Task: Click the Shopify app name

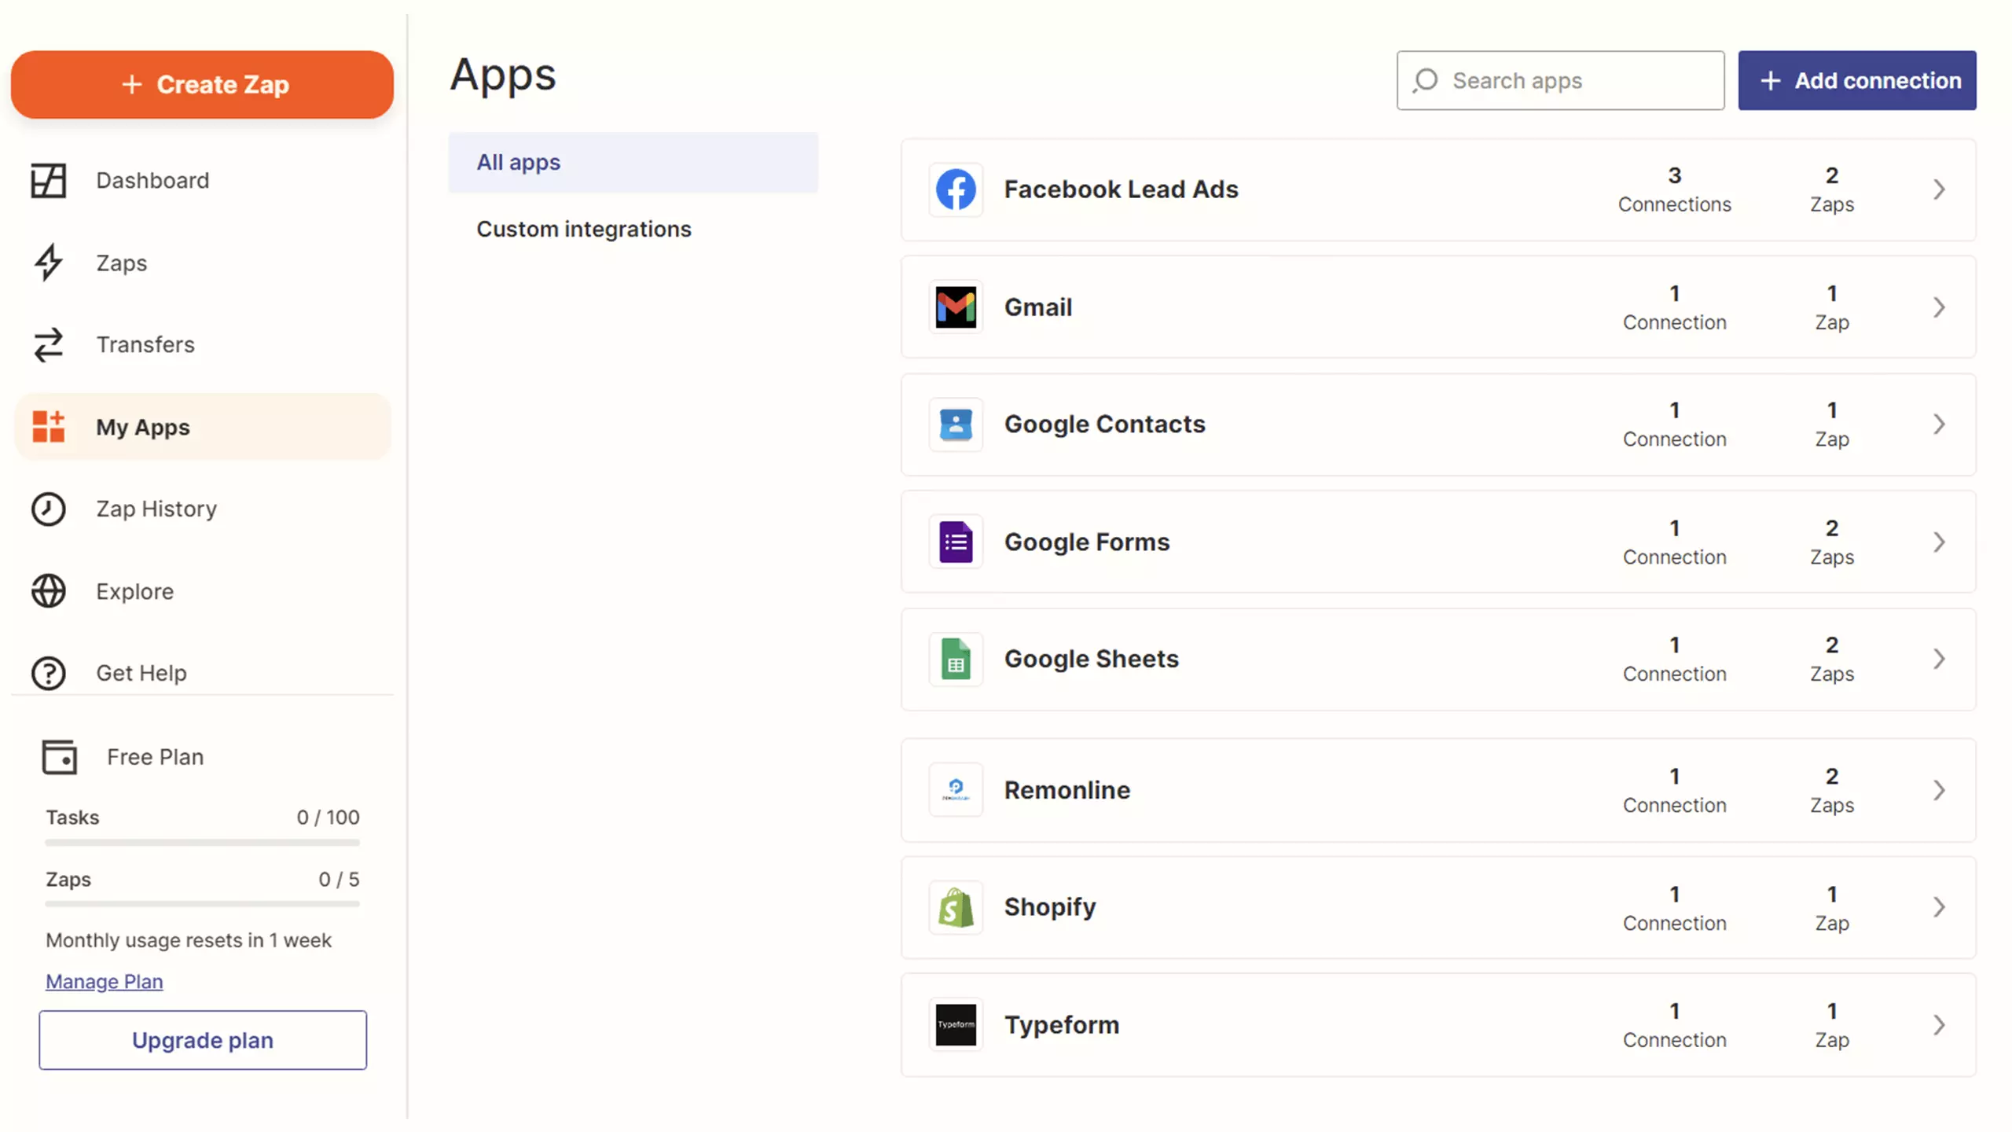Action: 1050,907
